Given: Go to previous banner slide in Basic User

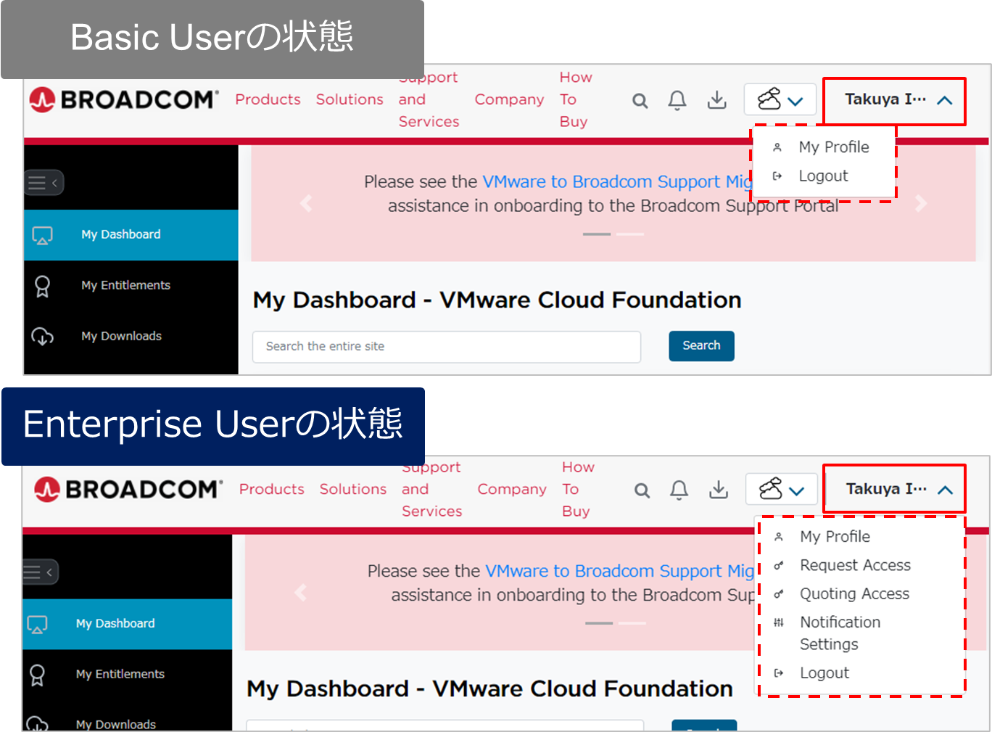Looking at the screenshot, I should click(306, 204).
